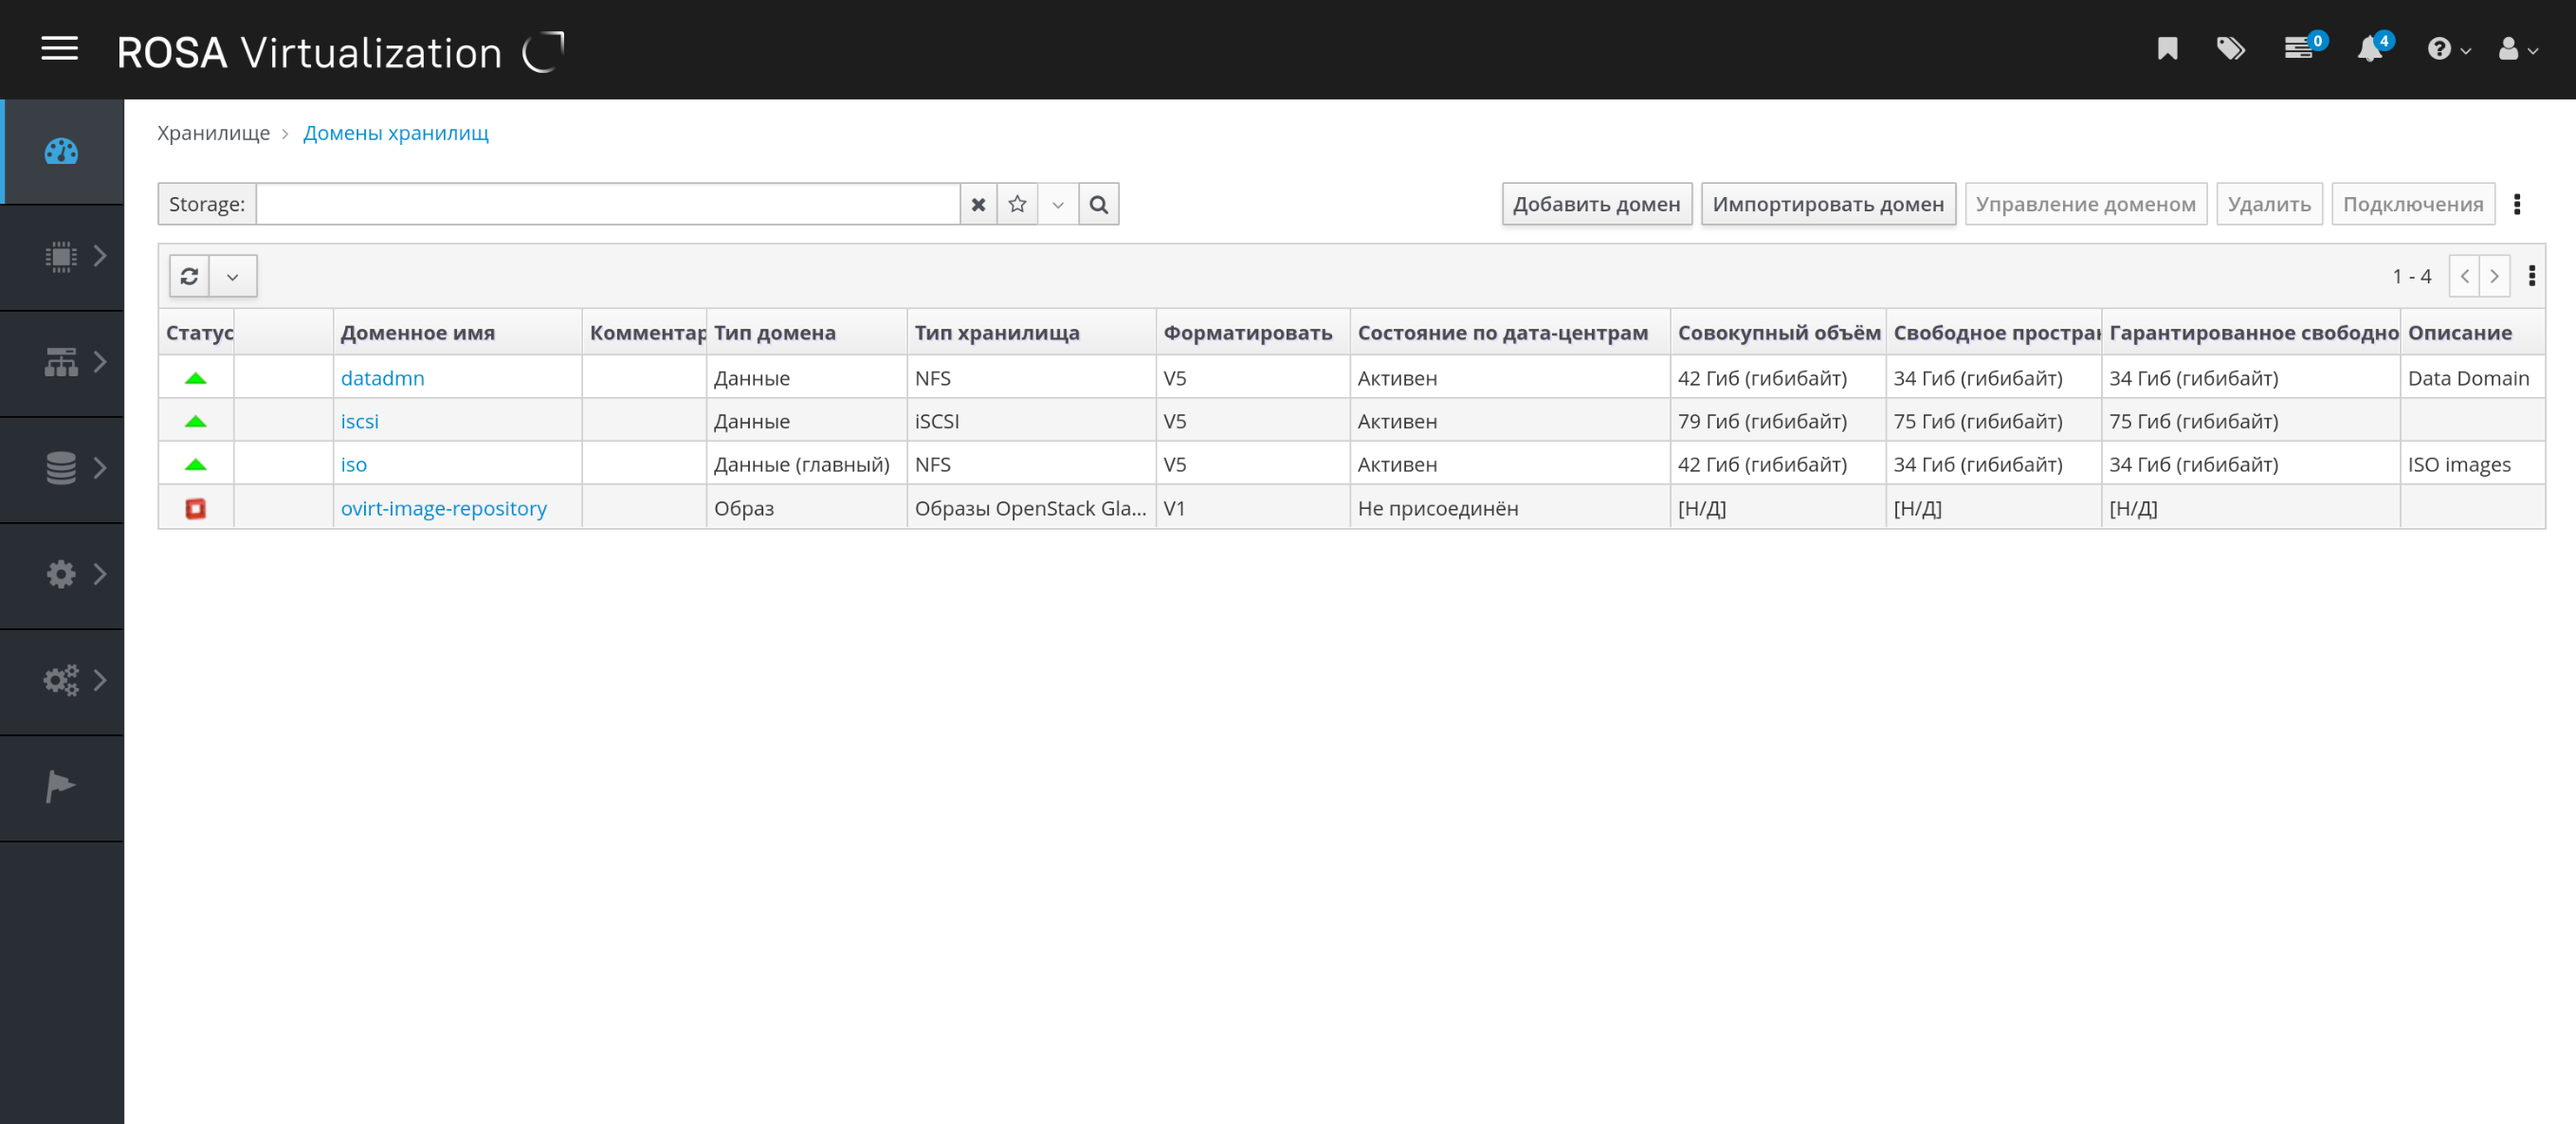Bookmark search with the star icon
Screen dimensions: 2576x1124
(1017, 204)
